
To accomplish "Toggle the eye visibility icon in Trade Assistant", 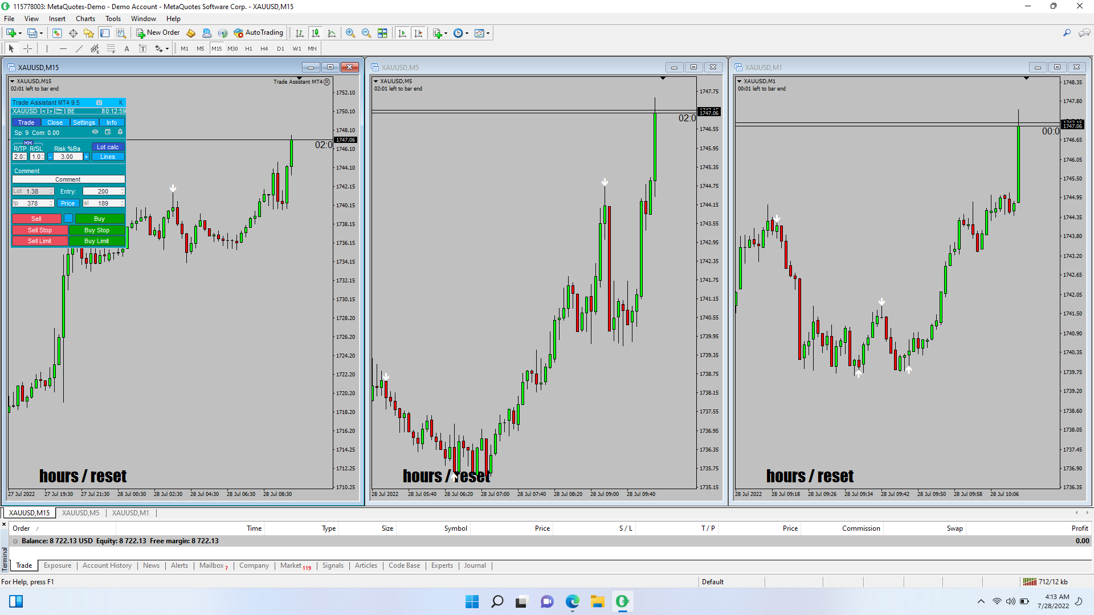I will click(95, 132).
